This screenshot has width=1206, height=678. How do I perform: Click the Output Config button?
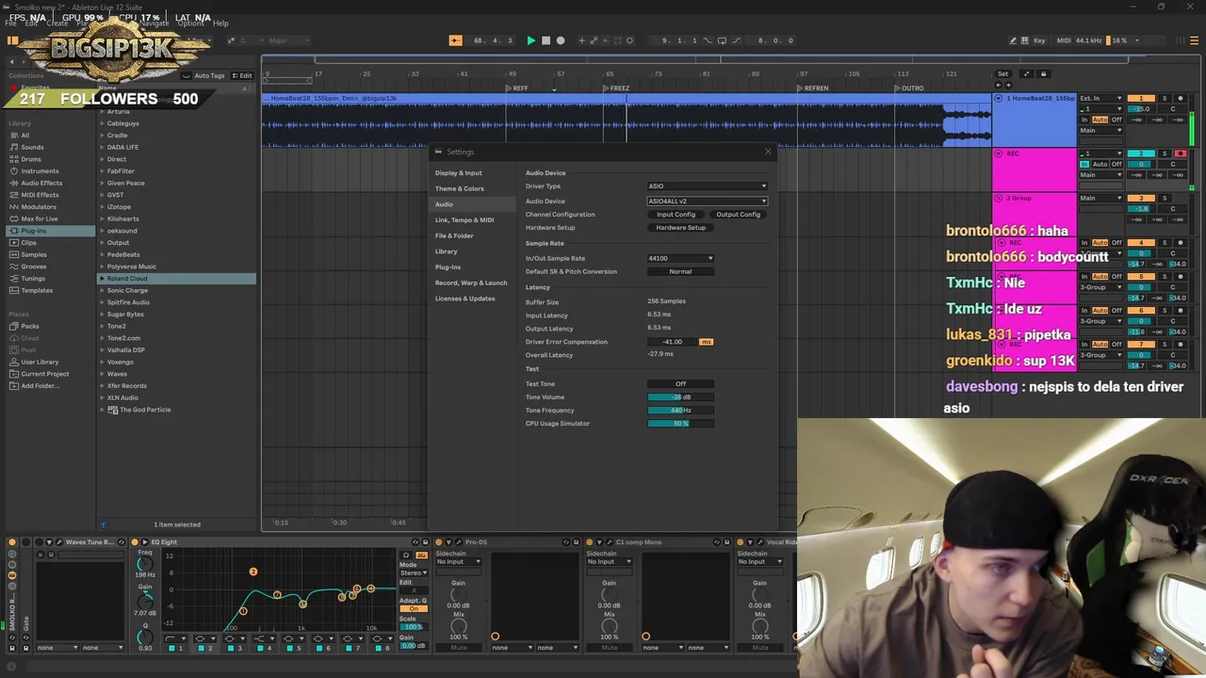(738, 215)
